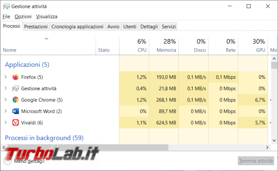Open the Visualizza menu
The width and height of the screenshot is (278, 171).
47,17
